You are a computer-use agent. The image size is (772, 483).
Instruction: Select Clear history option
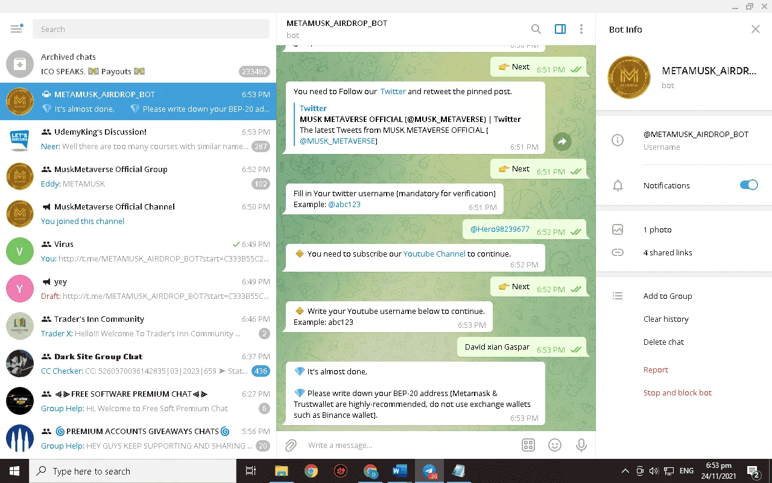(666, 319)
